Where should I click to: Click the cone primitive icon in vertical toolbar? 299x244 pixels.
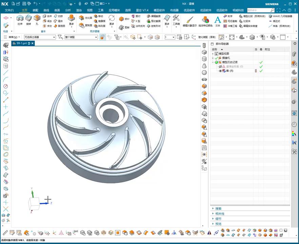point(204,66)
